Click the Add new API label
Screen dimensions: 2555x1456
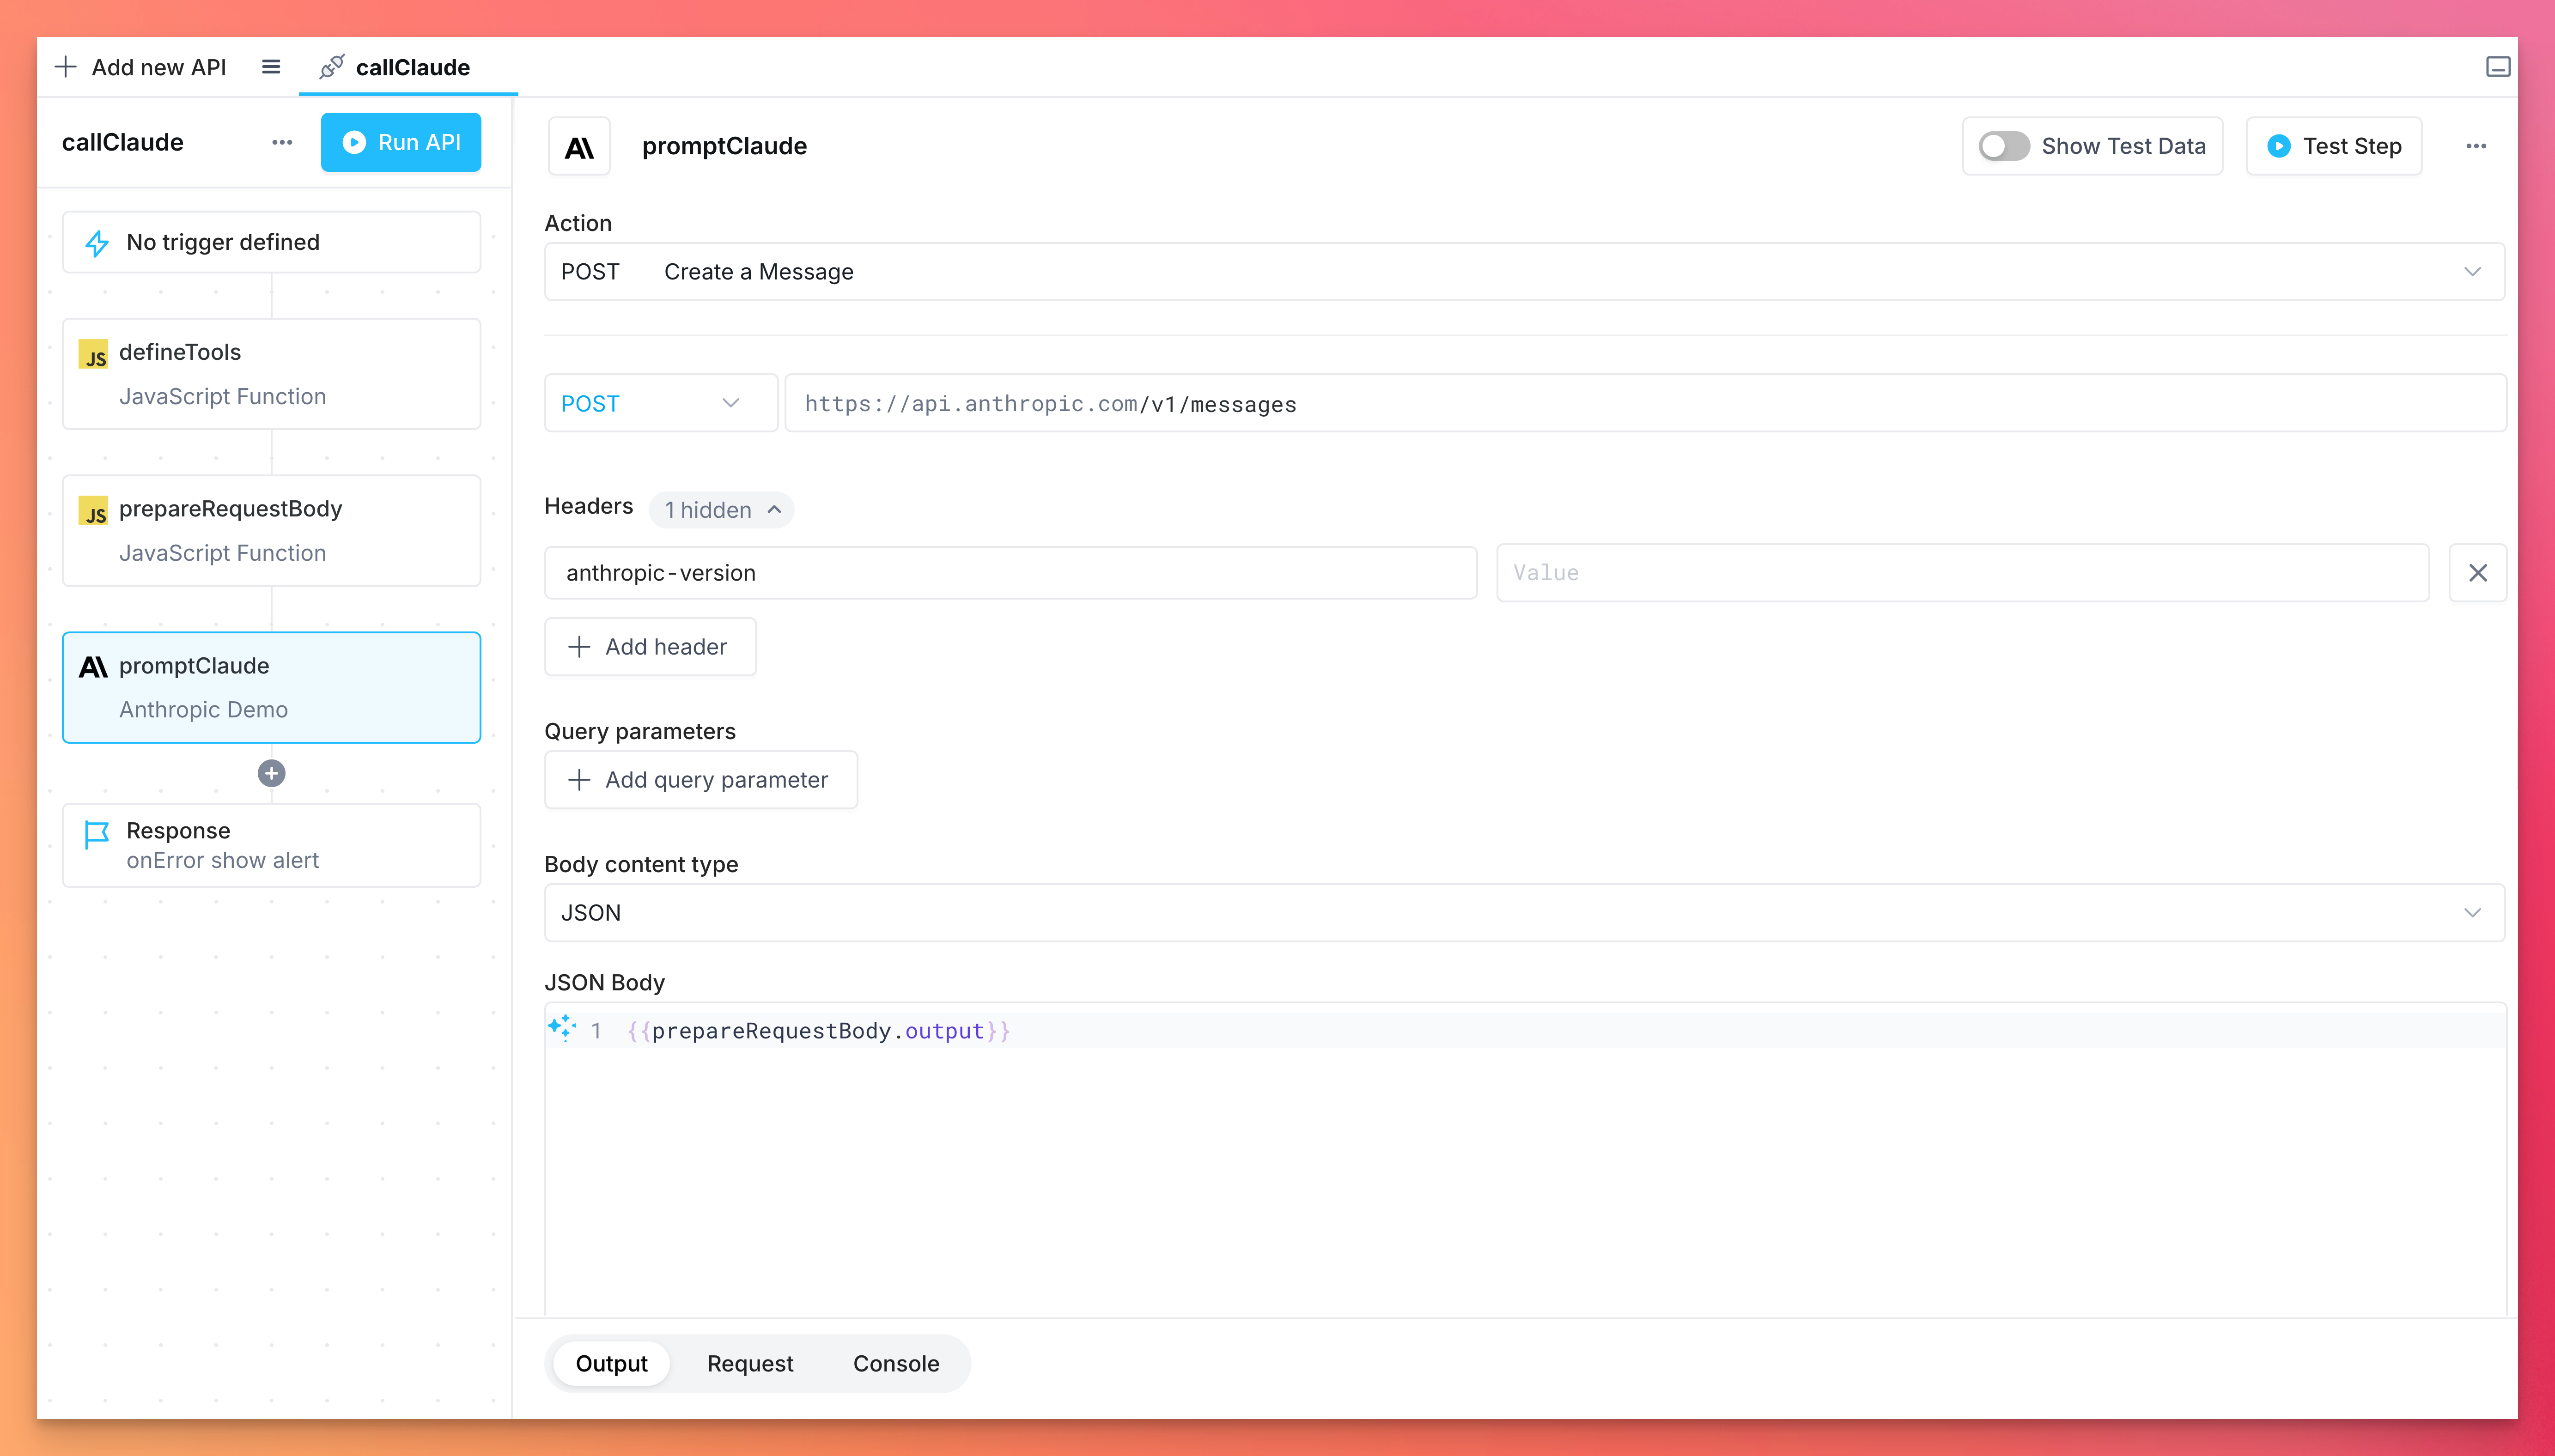click(159, 67)
